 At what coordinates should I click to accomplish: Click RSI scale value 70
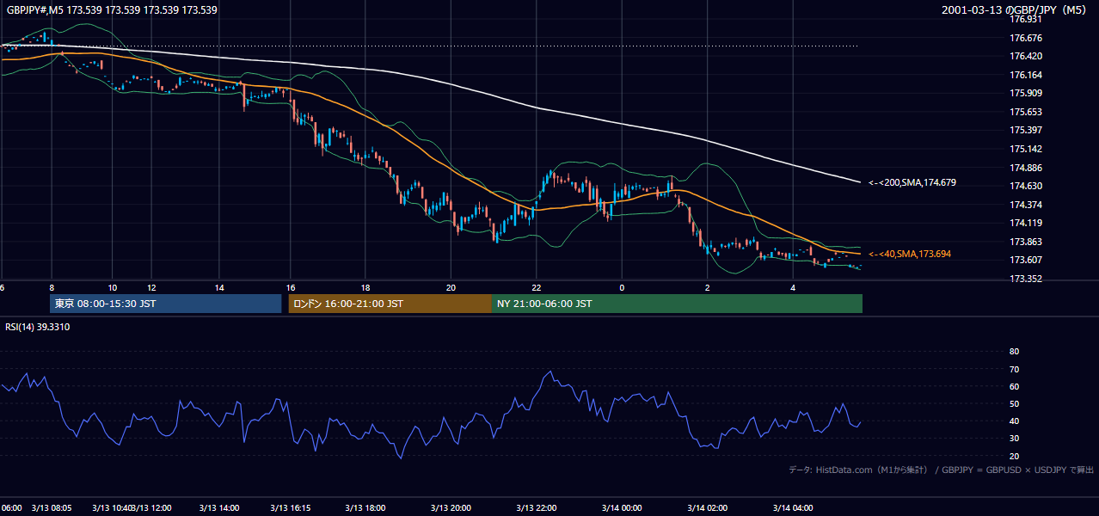click(1014, 369)
